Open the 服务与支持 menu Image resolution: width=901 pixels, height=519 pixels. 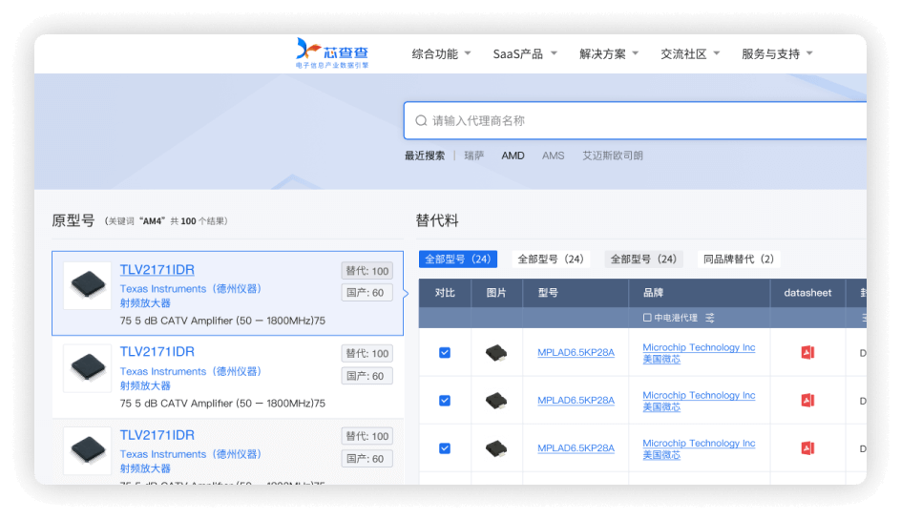pyautogui.click(x=777, y=54)
